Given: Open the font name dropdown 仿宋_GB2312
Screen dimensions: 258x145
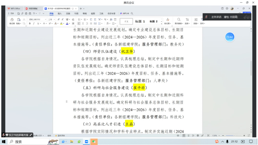Looking at the screenshot, I should click(x=38, y=19).
